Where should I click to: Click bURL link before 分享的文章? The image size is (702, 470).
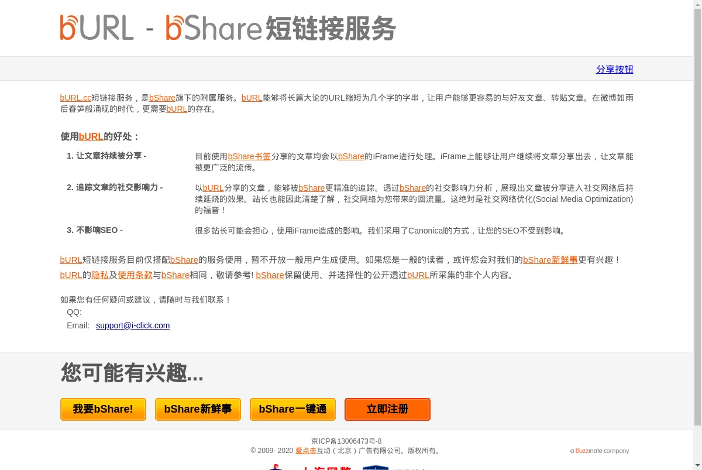pos(214,188)
